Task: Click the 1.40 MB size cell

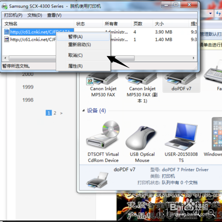Action: tap(163, 39)
